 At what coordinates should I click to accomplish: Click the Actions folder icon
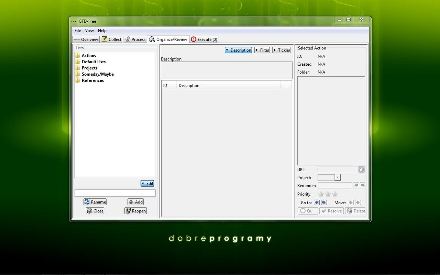[x=78, y=56]
